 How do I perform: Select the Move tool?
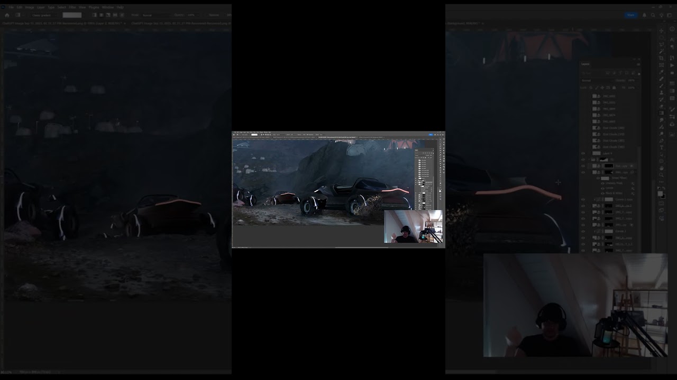coord(662,31)
